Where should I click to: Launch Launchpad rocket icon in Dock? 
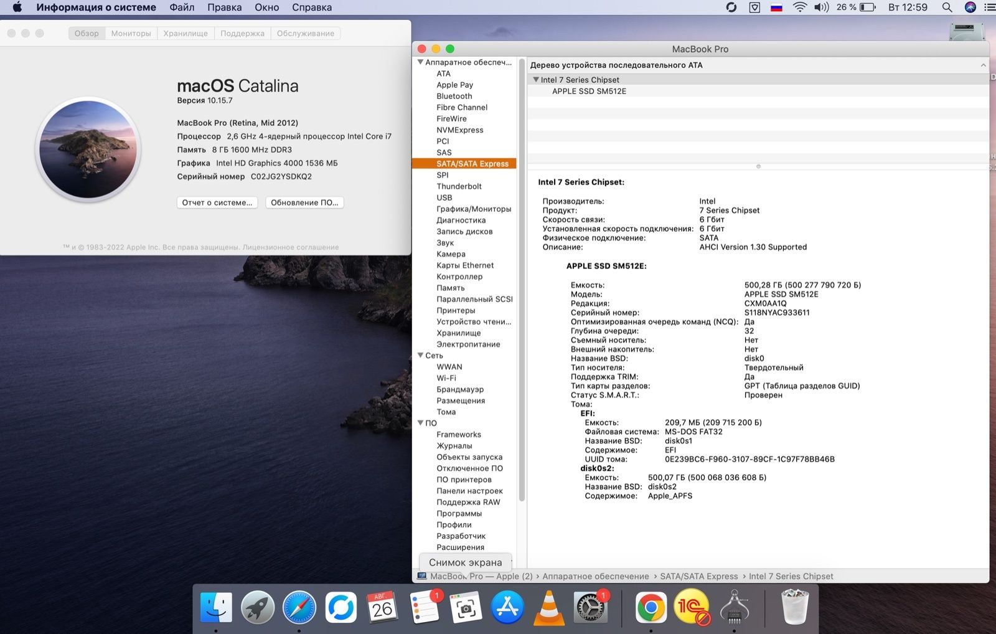click(258, 607)
